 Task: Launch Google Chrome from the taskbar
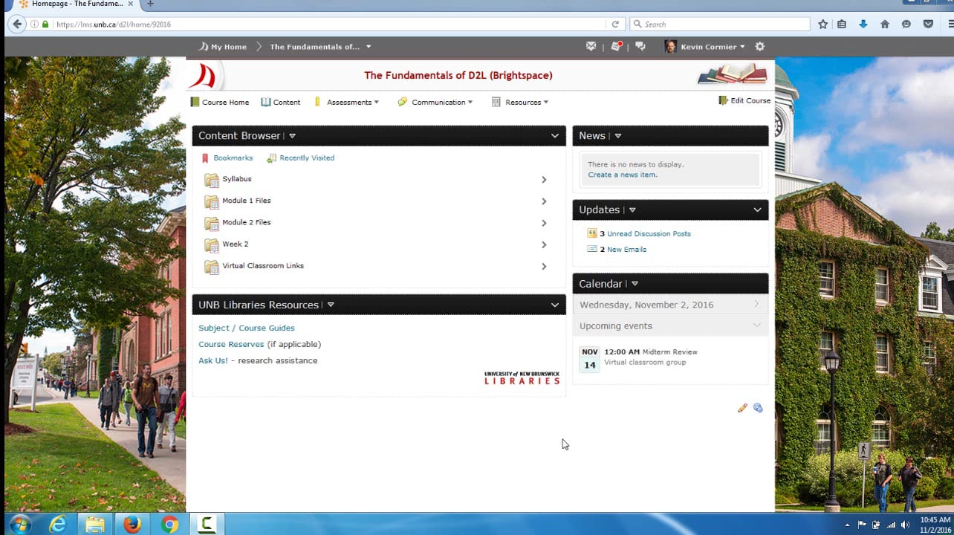(169, 524)
